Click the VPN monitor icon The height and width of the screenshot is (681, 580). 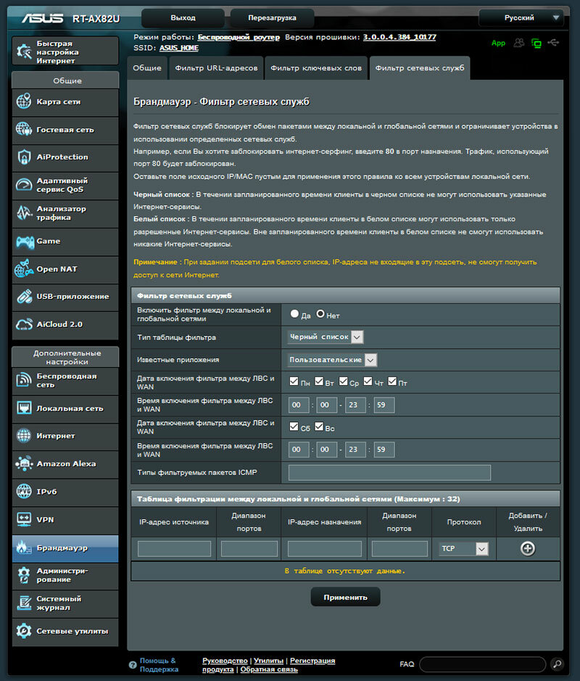(24, 519)
